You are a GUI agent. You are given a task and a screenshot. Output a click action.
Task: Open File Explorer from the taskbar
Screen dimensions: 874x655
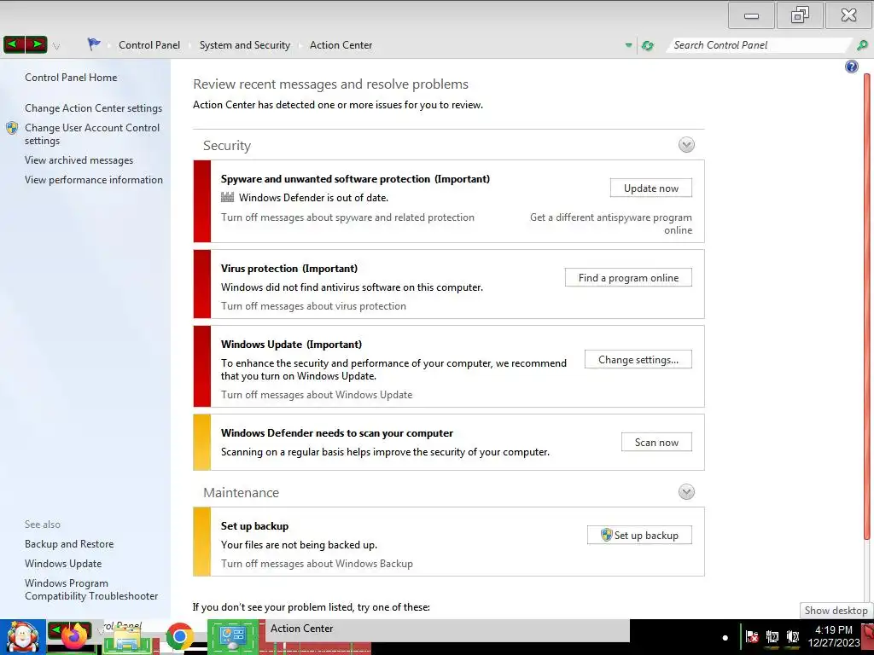[128, 638]
